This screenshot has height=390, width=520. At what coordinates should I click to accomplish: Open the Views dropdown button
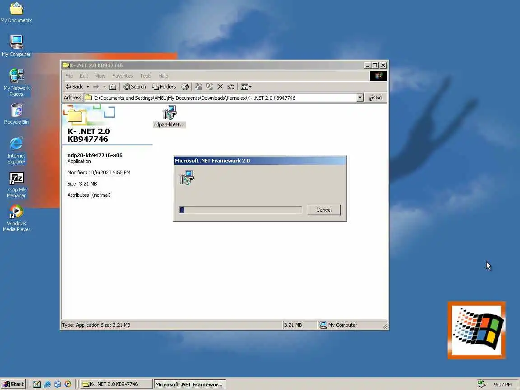(246, 87)
